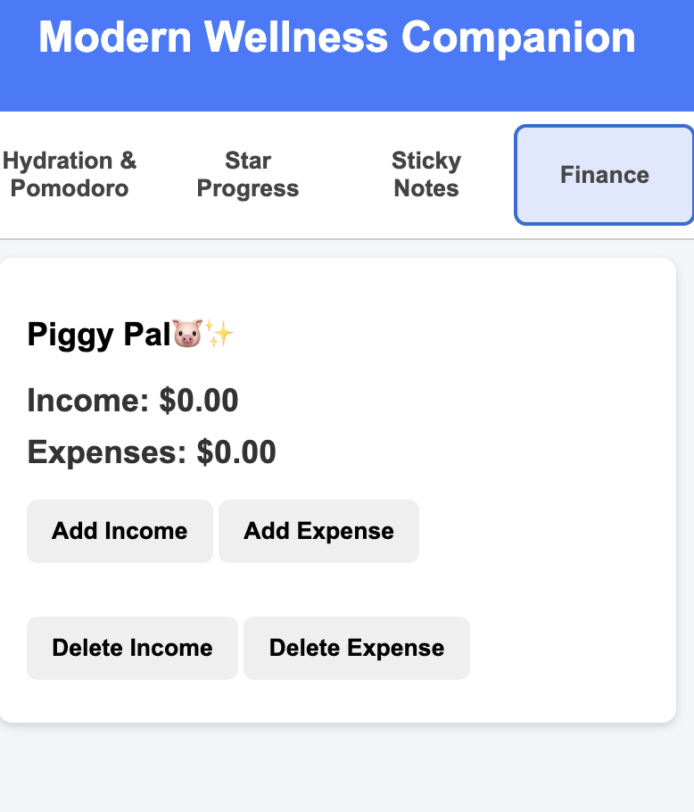This screenshot has width=694, height=812.
Task: Click the word Notes in the third tab
Action: pyautogui.click(x=426, y=189)
